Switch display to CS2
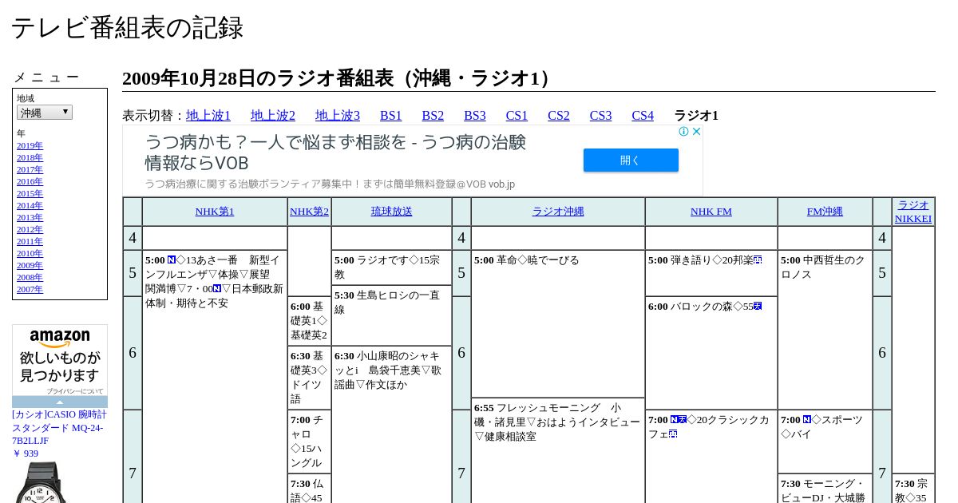Screen dimensions: 958x503 click(x=559, y=116)
